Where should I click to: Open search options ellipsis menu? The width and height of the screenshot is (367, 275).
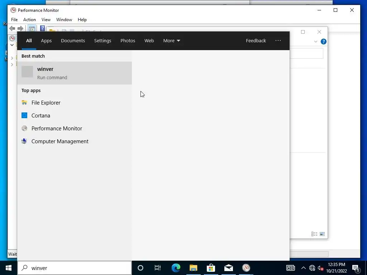[x=278, y=40]
